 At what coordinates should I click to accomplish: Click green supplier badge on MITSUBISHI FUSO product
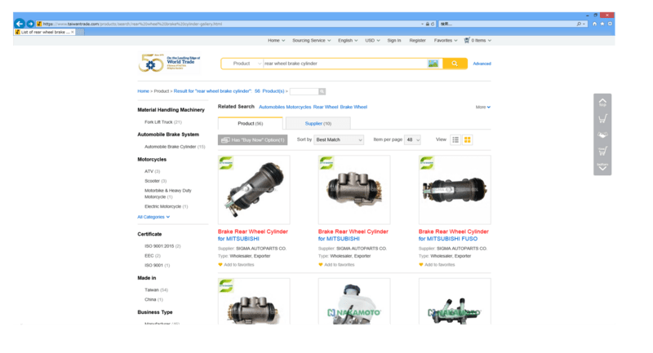[426, 162]
